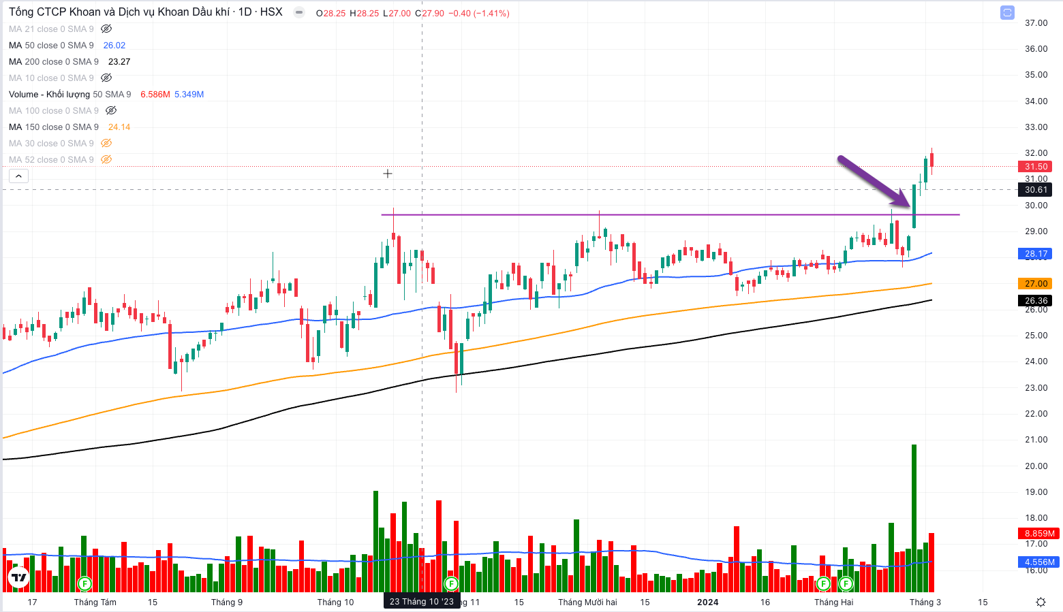
Task: Click Tháng 10 on the time axis
Action: click(336, 602)
